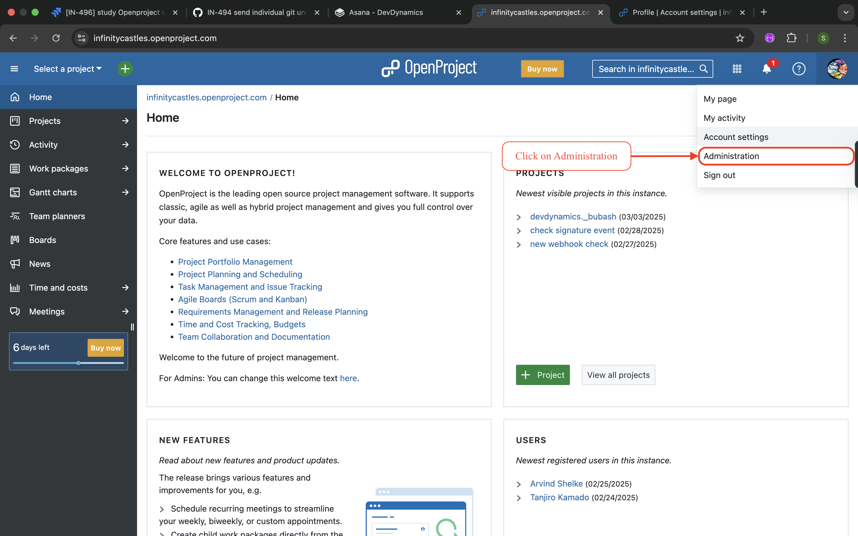Expand the devdynamics._bubash project entry
858x536 pixels.
tap(519, 217)
